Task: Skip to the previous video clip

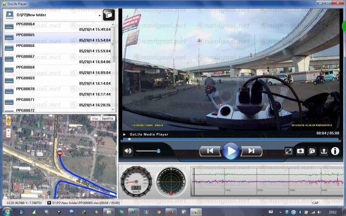Action: click(x=210, y=151)
